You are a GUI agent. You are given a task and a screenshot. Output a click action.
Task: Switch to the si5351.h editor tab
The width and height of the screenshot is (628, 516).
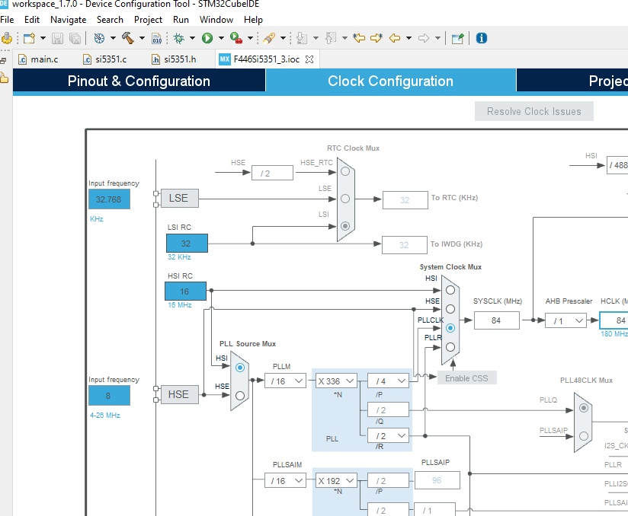[174, 59]
